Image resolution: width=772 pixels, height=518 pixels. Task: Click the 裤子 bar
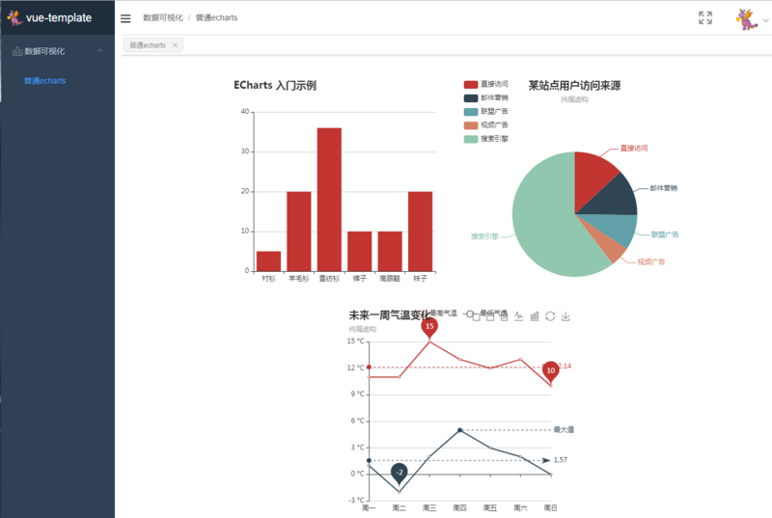[x=359, y=251]
